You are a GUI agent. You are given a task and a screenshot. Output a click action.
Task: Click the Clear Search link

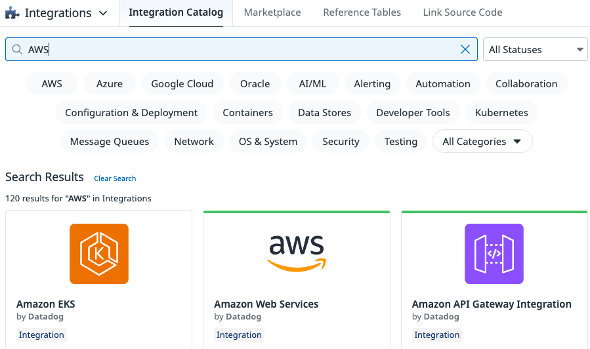(115, 178)
